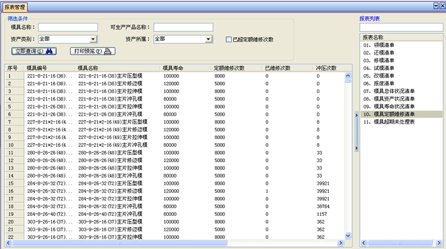The image size is (446, 249).
Task: Select row 16 with 已维修次数 value 1
Action: tap(267, 191)
